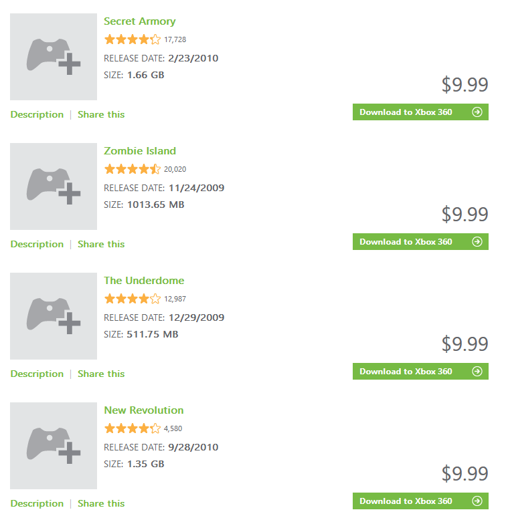This screenshot has width=506, height=522.
Task: Expand Description for Secret Armory
Action: click(37, 114)
